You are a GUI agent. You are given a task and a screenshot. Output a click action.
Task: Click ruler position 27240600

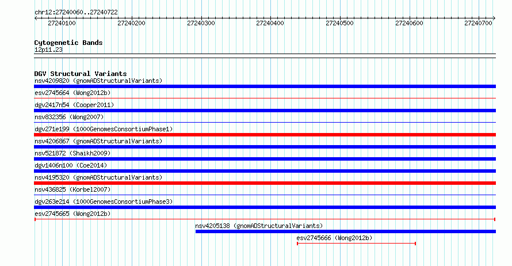(x=409, y=23)
